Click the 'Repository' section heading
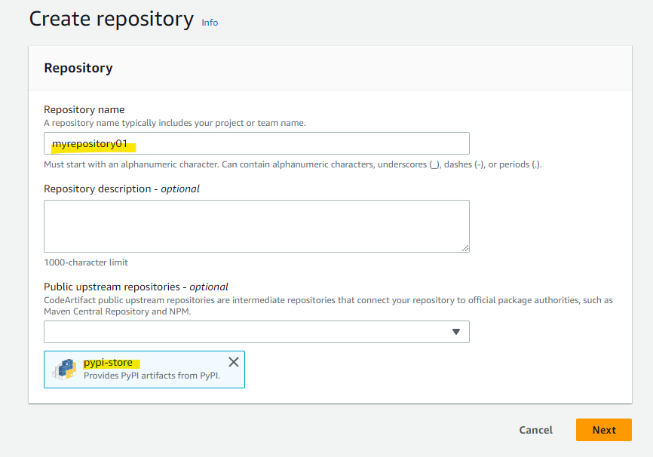Image resolution: width=653 pixels, height=457 pixels. coord(78,68)
